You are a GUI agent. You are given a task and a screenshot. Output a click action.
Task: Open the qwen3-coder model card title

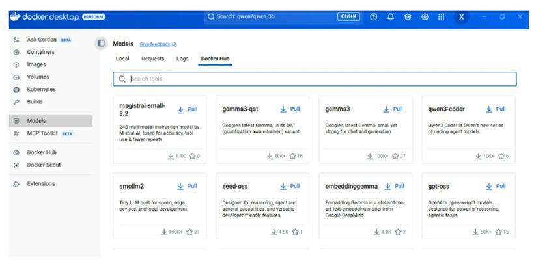click(447, 109)
